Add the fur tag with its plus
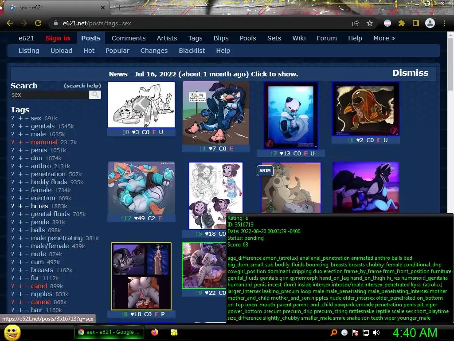The image size is (454, 341). click(20, 278)
